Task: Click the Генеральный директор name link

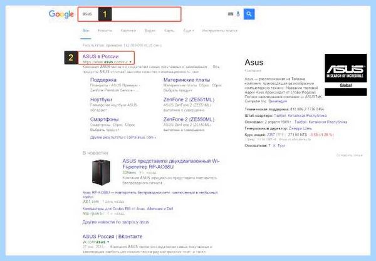Action: point(300,128)
